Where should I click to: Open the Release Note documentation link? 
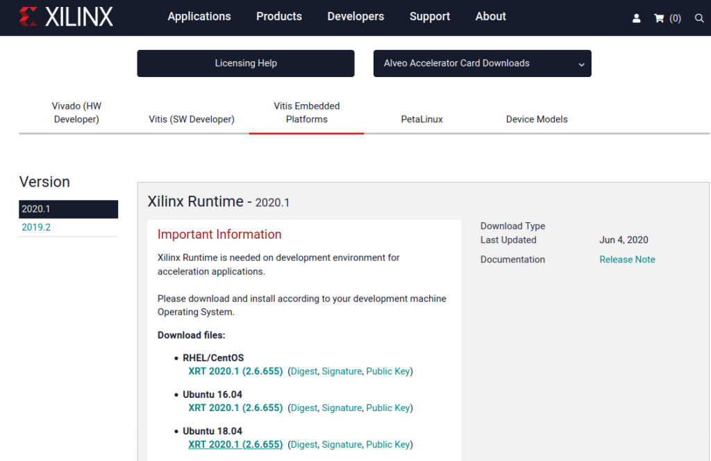point(627,260)
